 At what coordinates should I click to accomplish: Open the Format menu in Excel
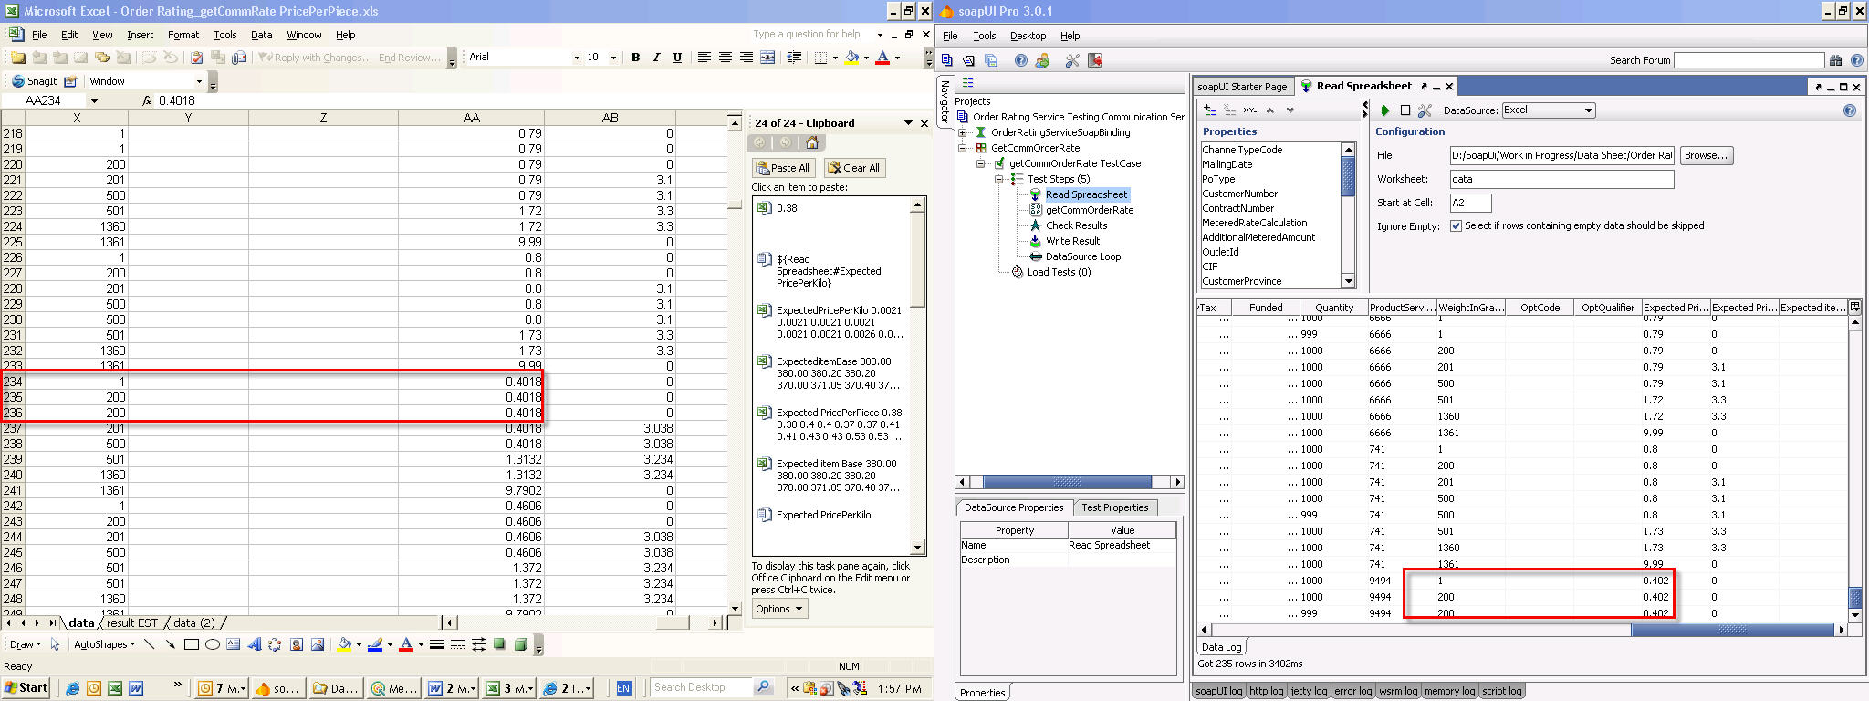183,35
